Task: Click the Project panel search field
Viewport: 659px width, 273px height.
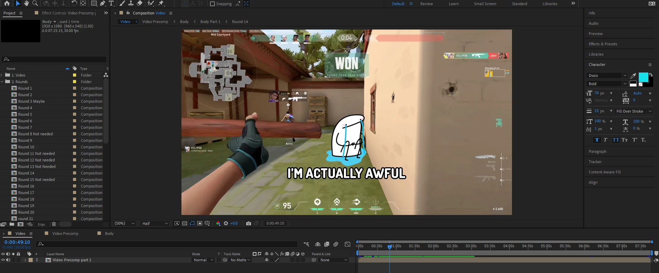Action: 54,59
